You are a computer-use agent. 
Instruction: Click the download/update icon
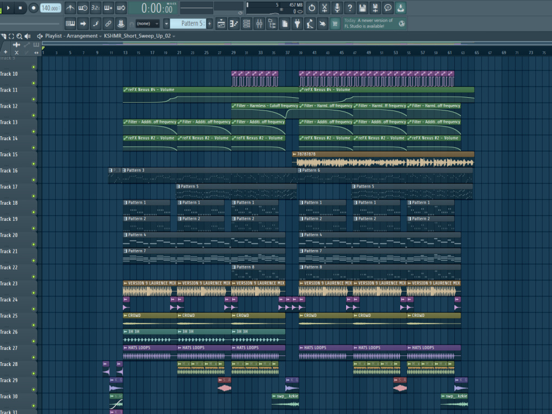click(x=400, y=8)
